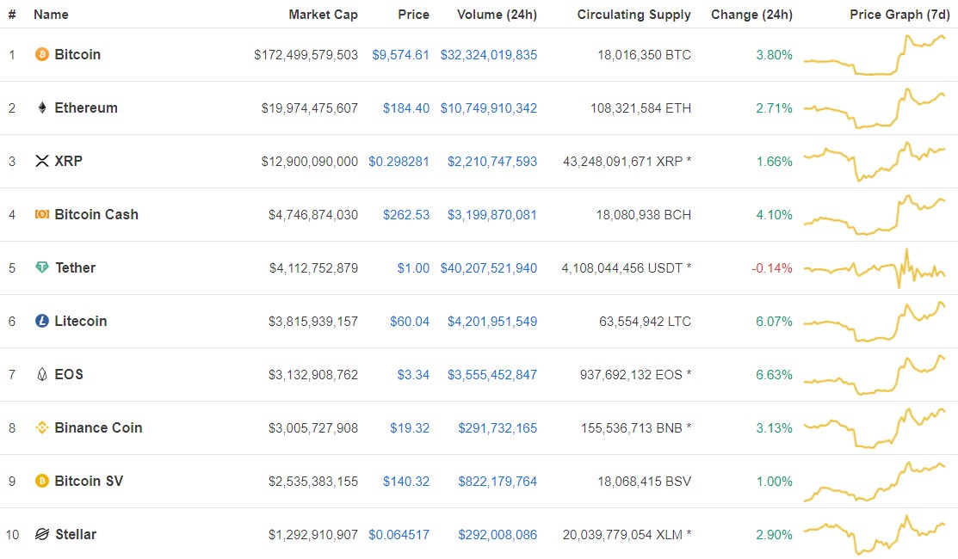Screen dimensions: 958x559
Task: Click Tether change value -0.14%
Action: click(772, 268)
